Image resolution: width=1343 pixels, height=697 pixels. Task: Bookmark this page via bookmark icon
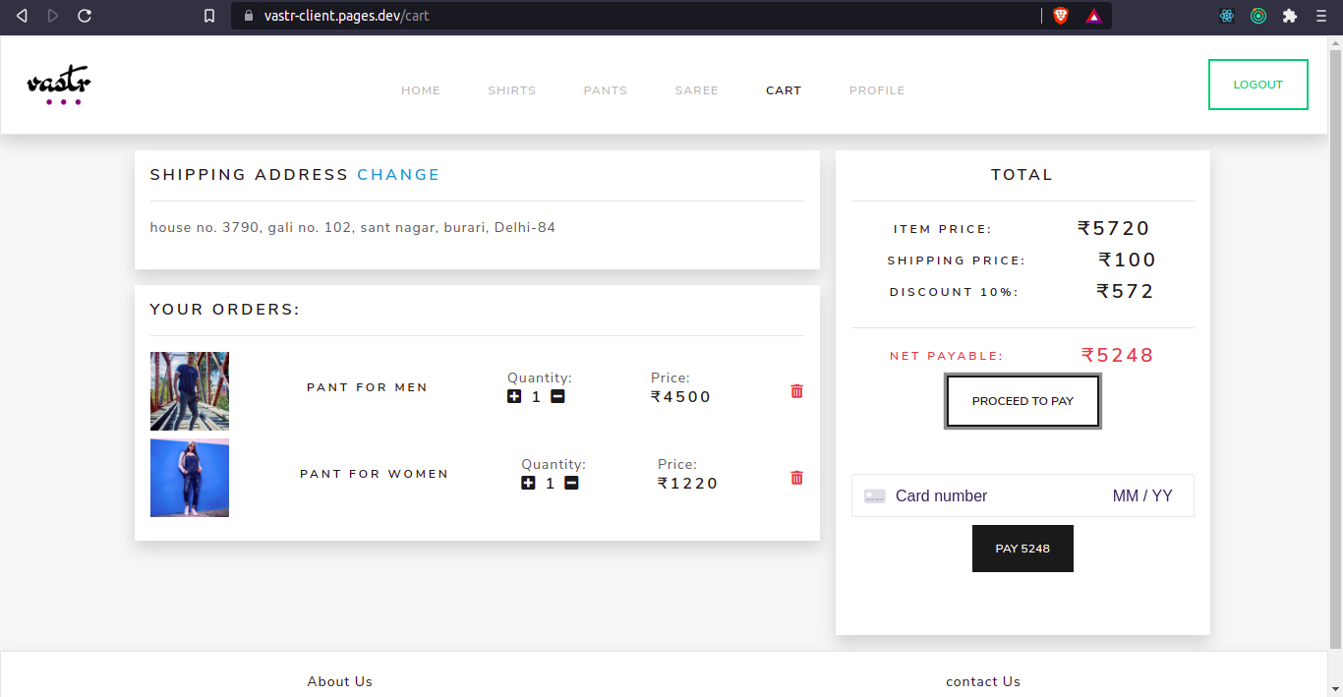tap(209, 16)
